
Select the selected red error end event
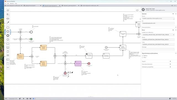[x=65, y=73]
